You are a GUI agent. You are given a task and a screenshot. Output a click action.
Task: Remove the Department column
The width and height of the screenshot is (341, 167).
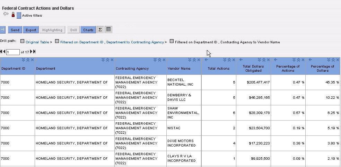pos(112,60)
